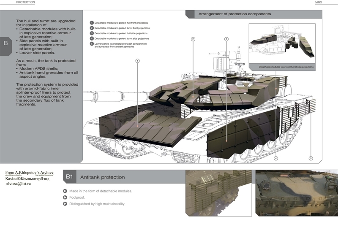Click arrow bullet beside 'Distinguished by high maintainability.'
338x227 pixels.
[65, 204]
